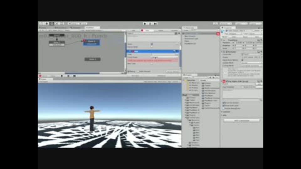Click the Action Browser button
This screenshot has width=301, height=169.
(x=173, y=72)
